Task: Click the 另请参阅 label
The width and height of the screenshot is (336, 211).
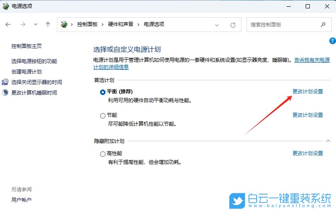Action: 22,190
